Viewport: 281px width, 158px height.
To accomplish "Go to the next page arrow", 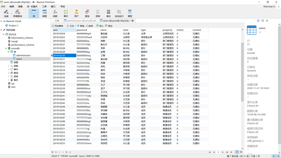I will click(x=223, y=152).
